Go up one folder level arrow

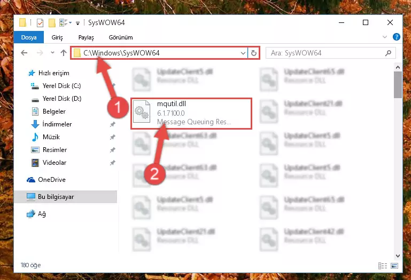pos(64,53)
